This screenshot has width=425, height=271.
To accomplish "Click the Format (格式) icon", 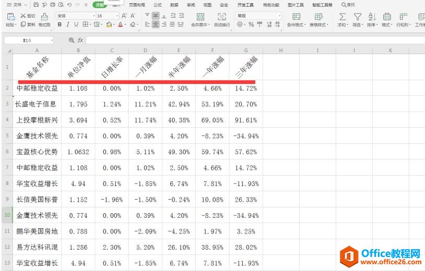I will point(387,17).
